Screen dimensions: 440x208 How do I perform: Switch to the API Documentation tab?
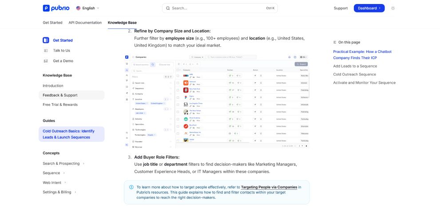coord(85,23)
